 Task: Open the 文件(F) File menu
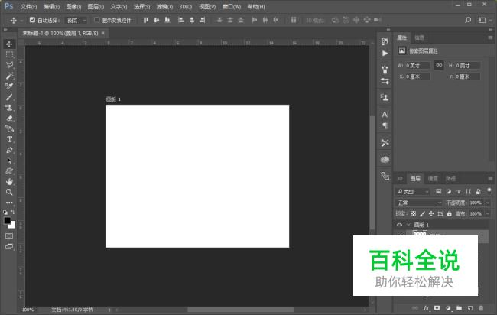(28, 6)
